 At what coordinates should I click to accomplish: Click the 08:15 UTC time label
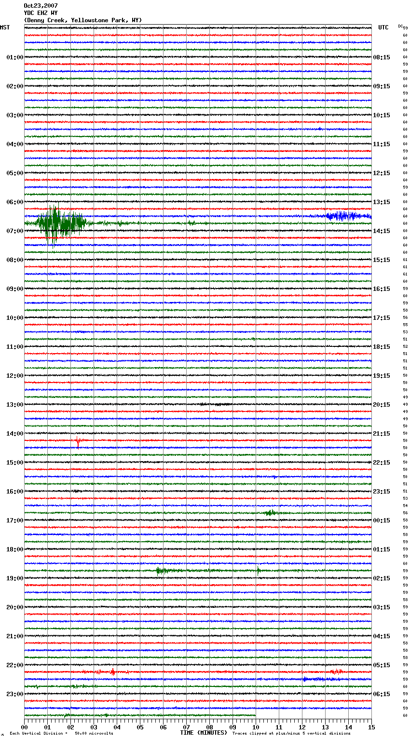382,57
